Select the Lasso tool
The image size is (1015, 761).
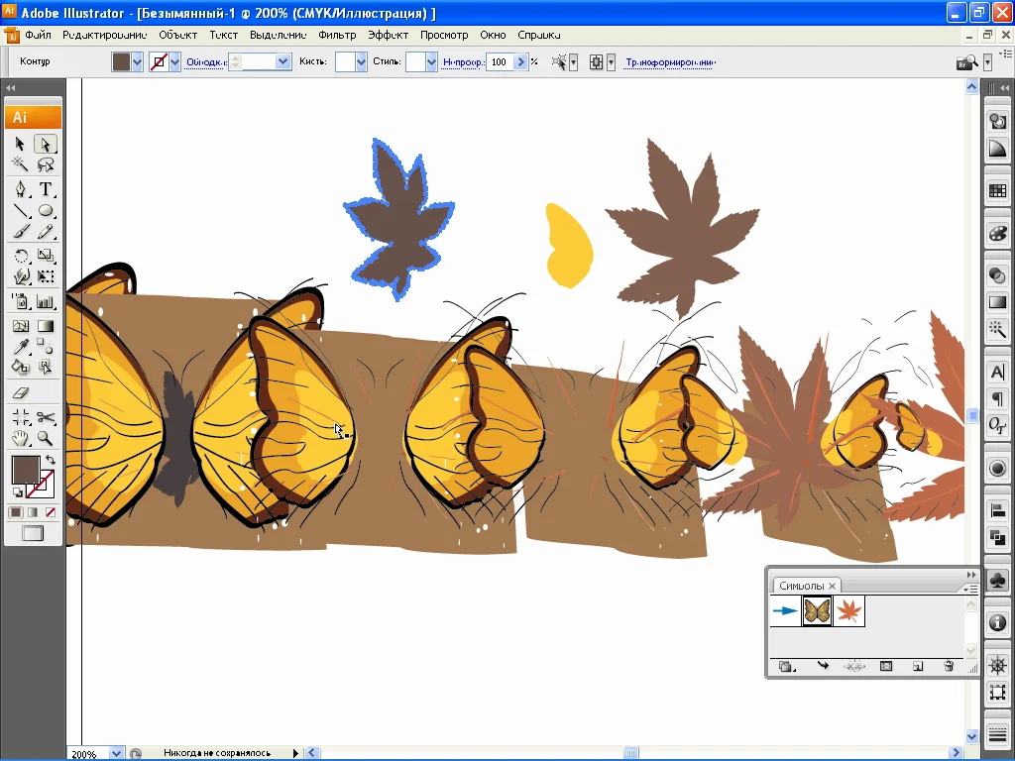46,164
